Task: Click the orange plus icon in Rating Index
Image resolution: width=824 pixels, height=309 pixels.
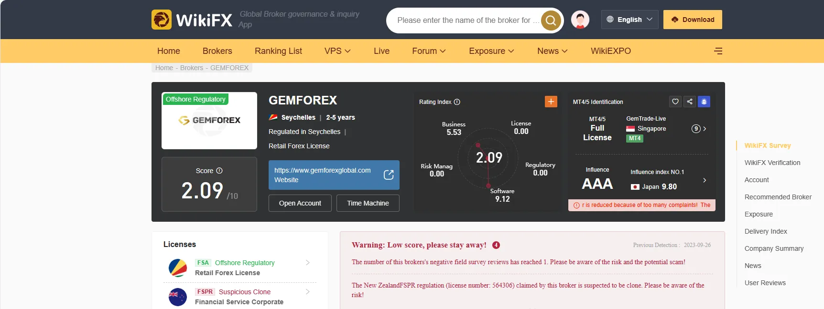Action: pos(551,102)
